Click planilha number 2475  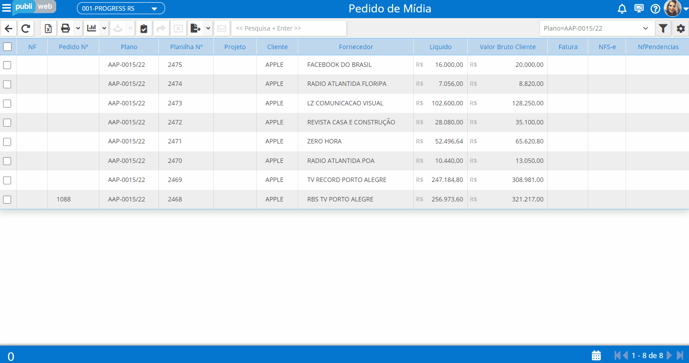(175, 65)
